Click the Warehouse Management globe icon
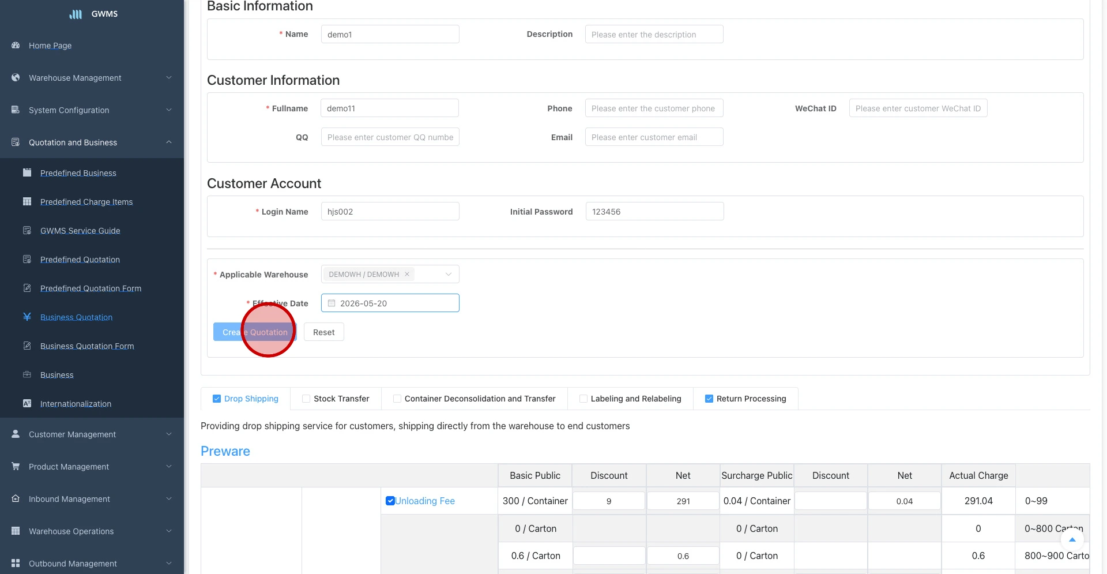Viewport: 1107px width, 574px height. [x=16, y=77]
